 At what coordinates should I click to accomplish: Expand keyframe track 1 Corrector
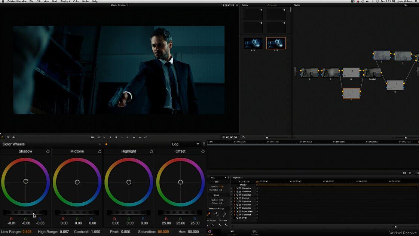pyautogui.click(x=232, y=189)
